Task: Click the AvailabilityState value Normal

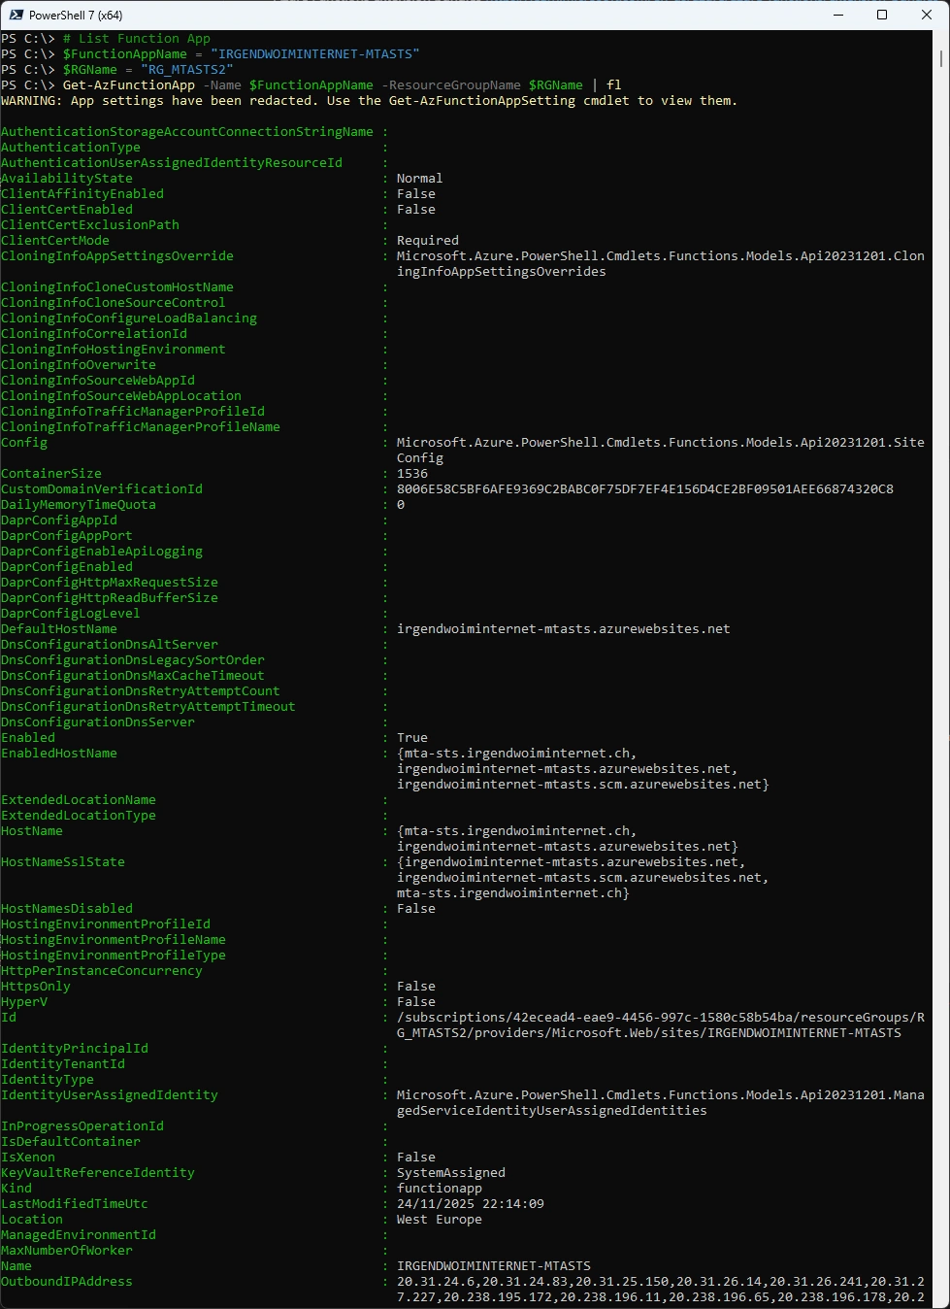Action: click(x=419, y=179)
